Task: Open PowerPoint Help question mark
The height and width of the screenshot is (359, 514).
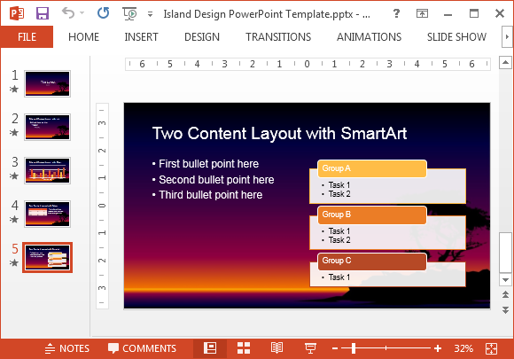Action: [x=396, y=13]
